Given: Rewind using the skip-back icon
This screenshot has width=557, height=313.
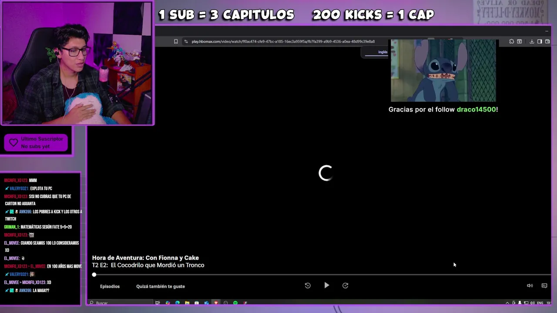Looking at the screenshot, I should coord(308,286).
